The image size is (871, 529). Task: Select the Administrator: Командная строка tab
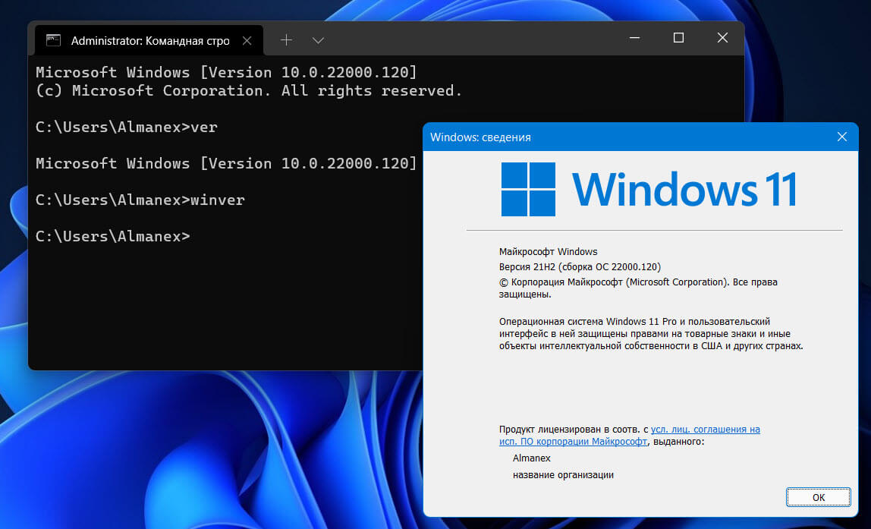(149, 40)
